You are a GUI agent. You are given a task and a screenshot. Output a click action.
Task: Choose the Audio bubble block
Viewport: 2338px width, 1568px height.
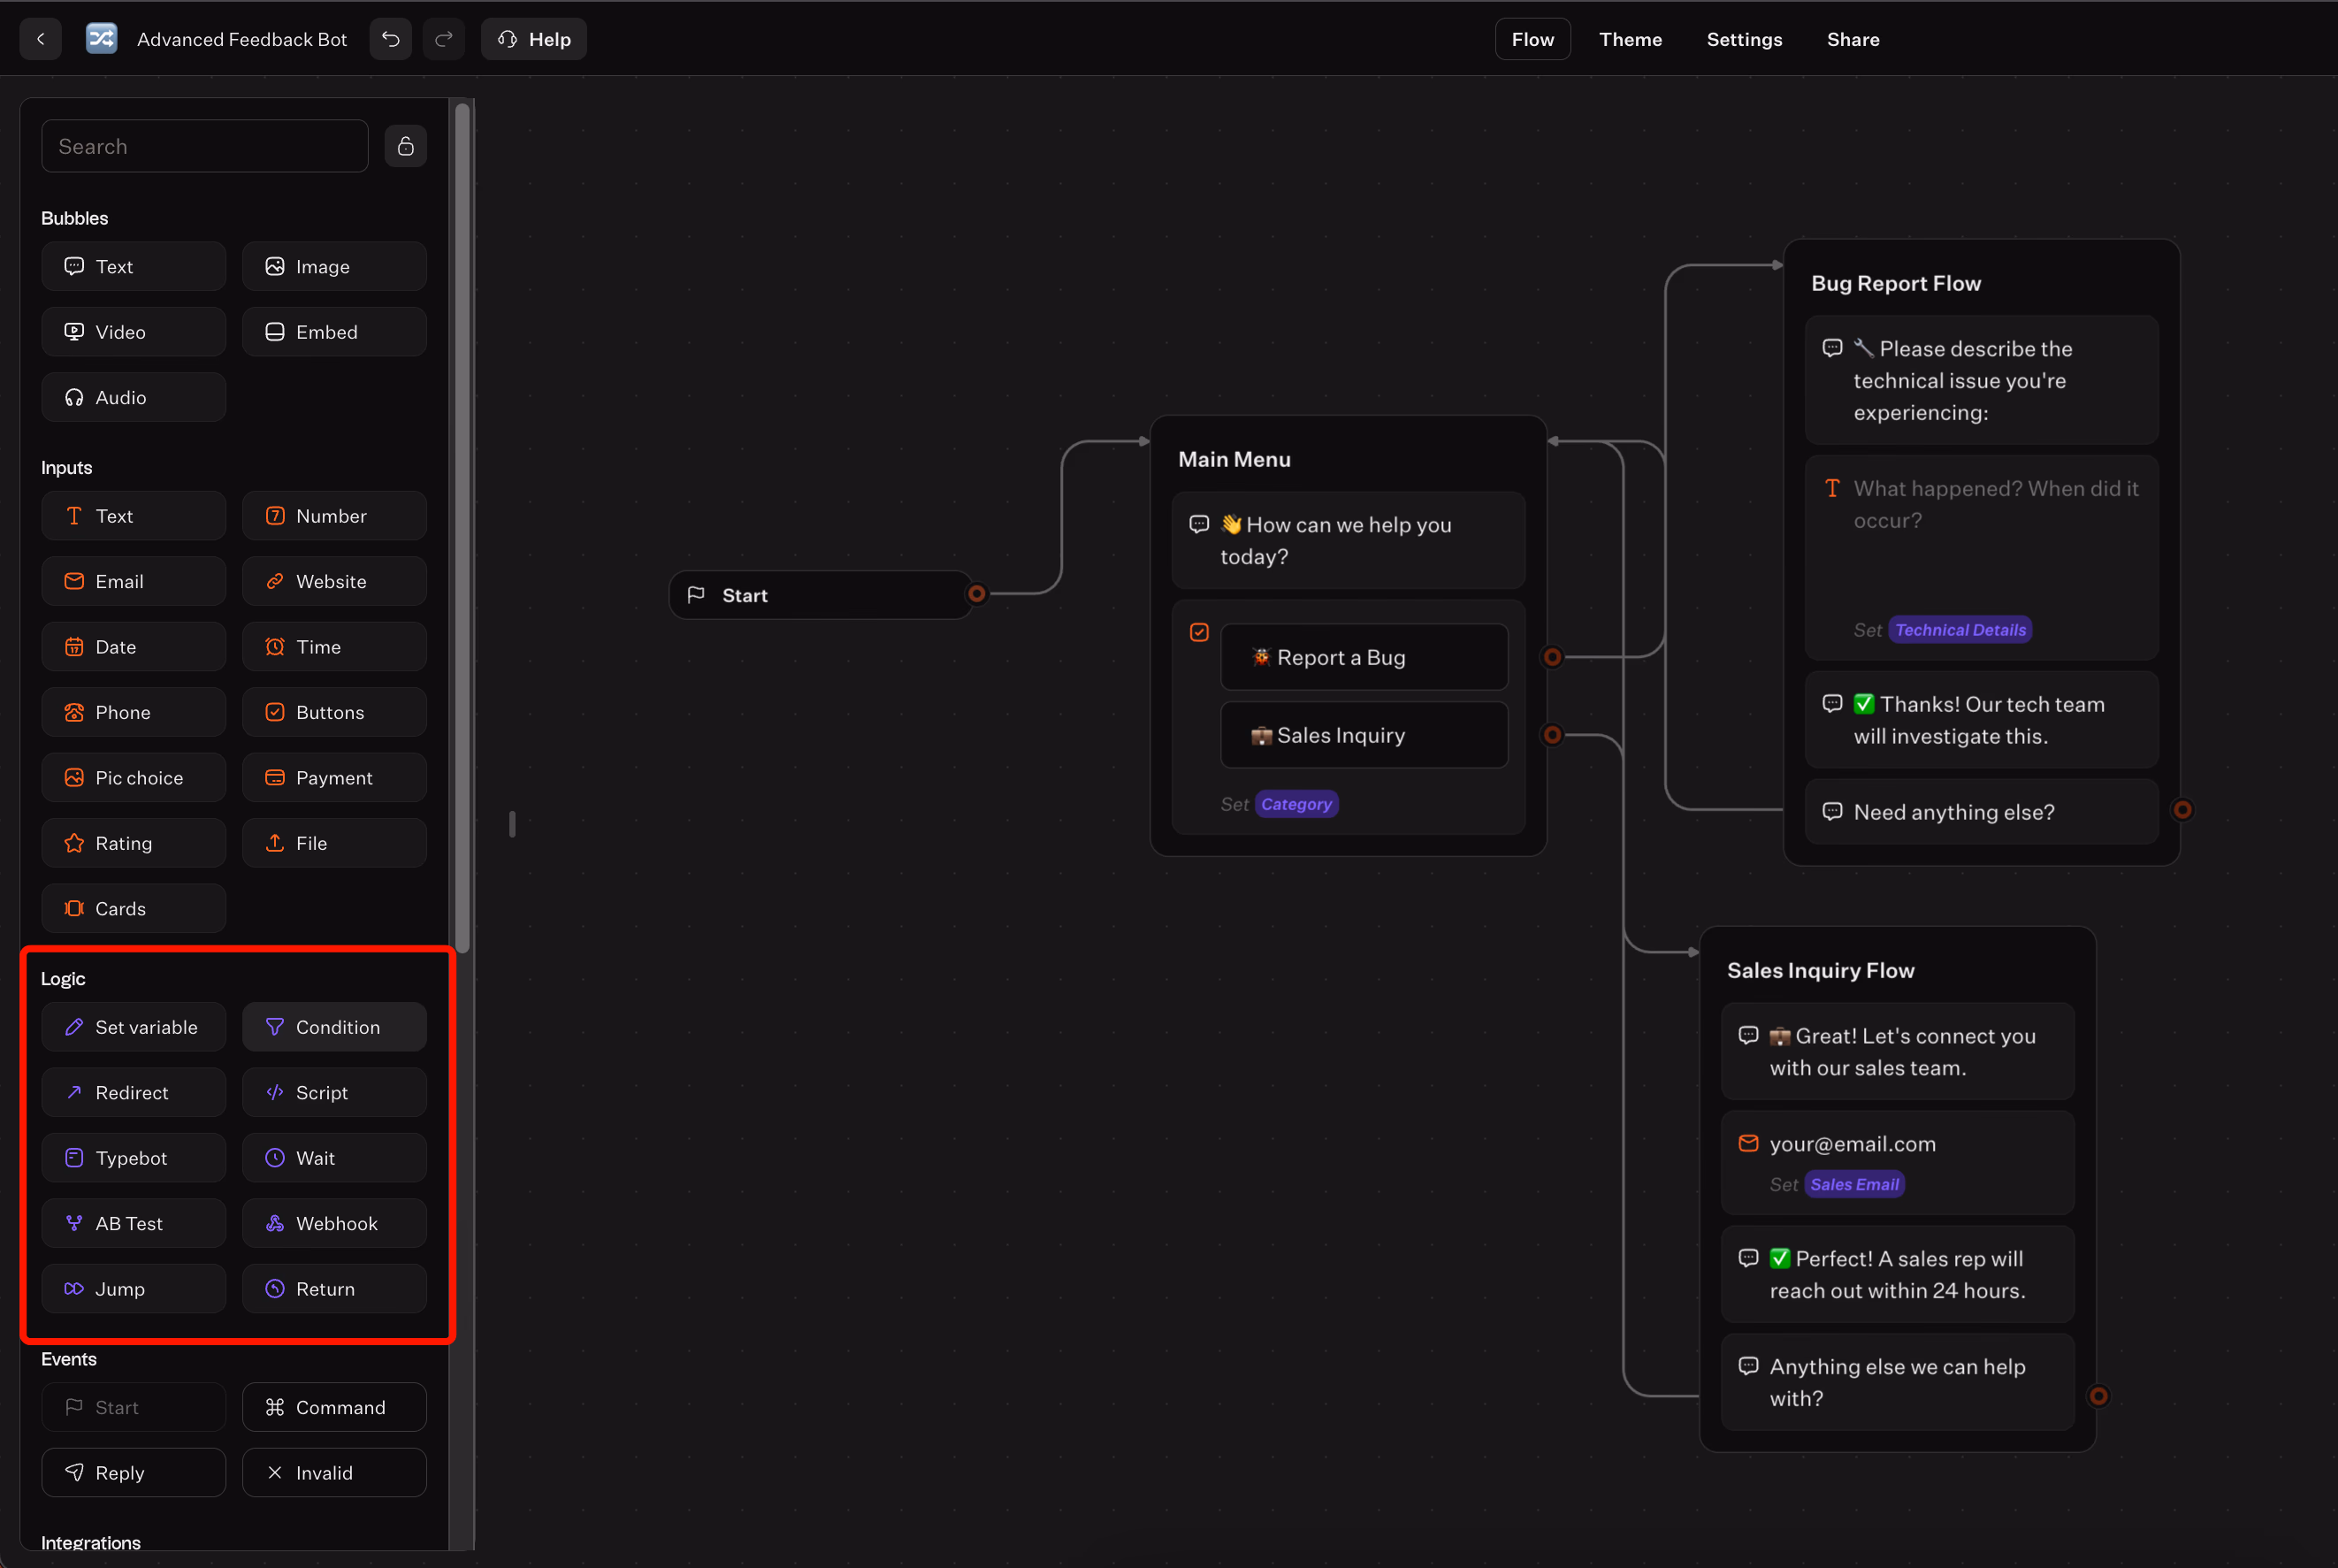(134, 397)
